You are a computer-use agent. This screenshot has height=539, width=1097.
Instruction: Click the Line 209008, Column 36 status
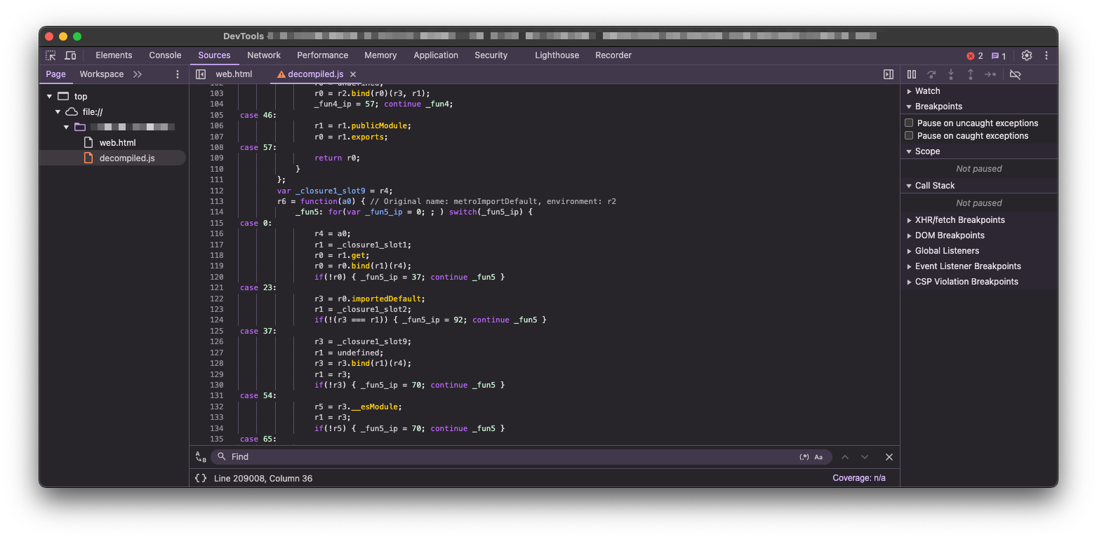coord(263,478)
